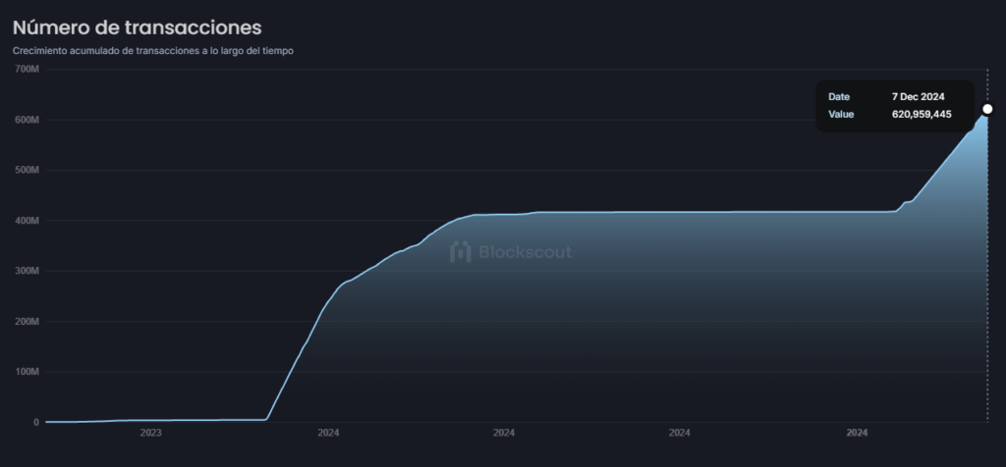1006x467 pixels.
Task: Click the Value label in tooltip
Action: pos(841,114)
